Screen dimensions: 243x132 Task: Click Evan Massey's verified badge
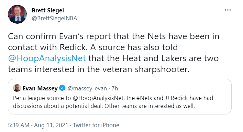pyautogui.click(x=62, y=88)
